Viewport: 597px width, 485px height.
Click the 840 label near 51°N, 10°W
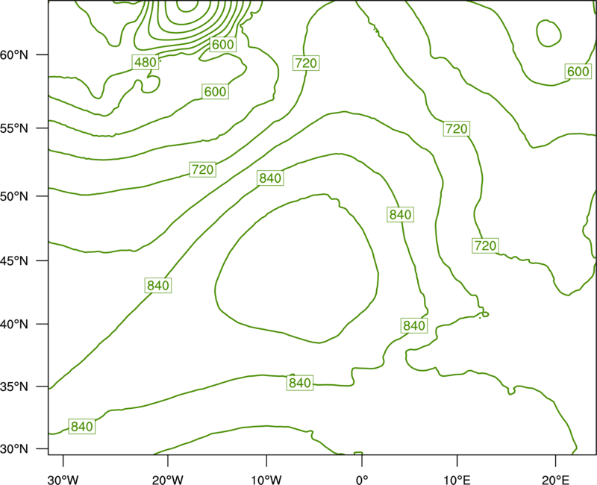click(270, 178)
